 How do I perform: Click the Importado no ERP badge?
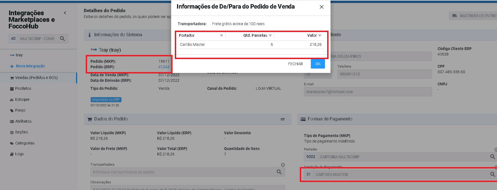click(x=106, y=100)
